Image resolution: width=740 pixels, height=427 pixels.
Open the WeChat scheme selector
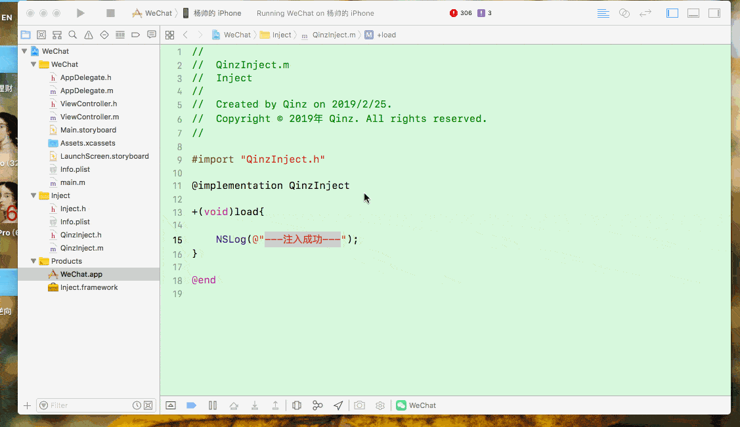[x=152, y=13]
